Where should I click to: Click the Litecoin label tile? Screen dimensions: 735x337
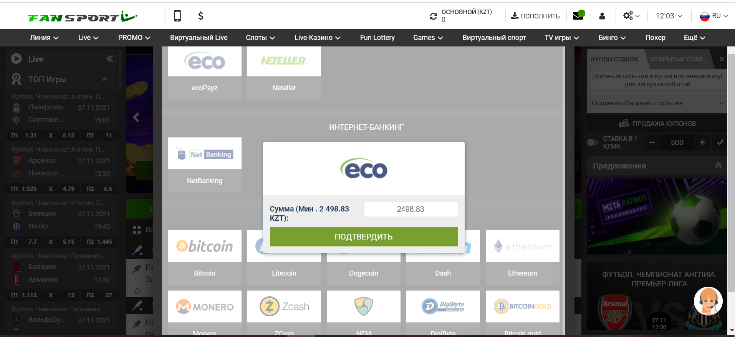tap(284, 273)
